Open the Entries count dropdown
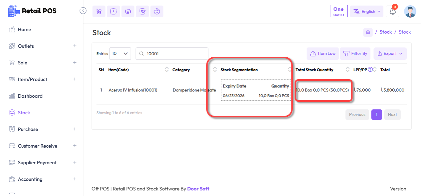 coord(120,54)
